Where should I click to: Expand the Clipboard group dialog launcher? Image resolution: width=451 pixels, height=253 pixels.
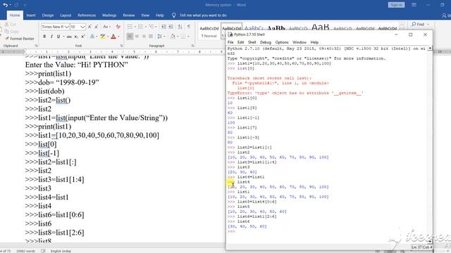click(x=36, y=46)
